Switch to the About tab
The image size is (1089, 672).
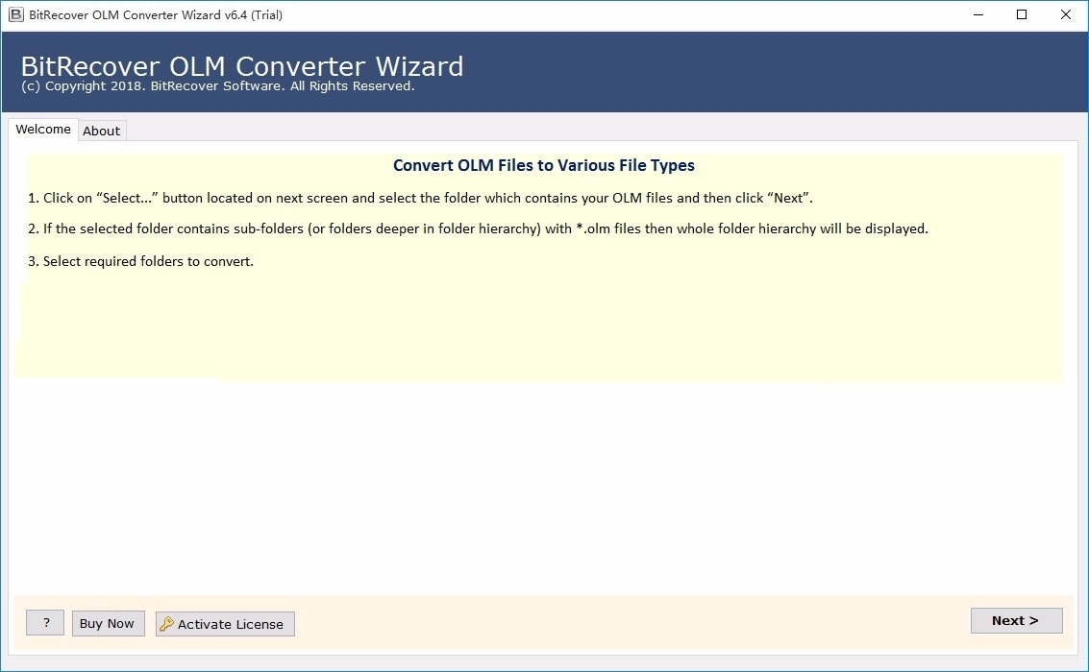[101, 132]
